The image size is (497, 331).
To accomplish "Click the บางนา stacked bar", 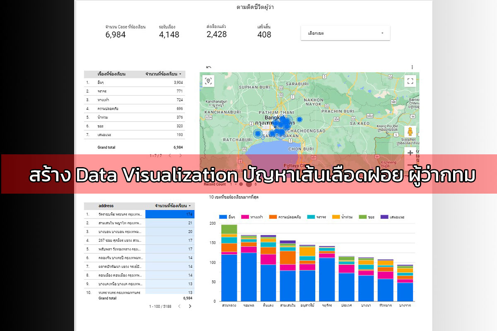I will click(x=366, y=279).
